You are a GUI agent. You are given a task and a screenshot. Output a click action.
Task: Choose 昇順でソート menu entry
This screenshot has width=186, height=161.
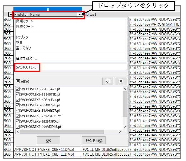(24, 21)
